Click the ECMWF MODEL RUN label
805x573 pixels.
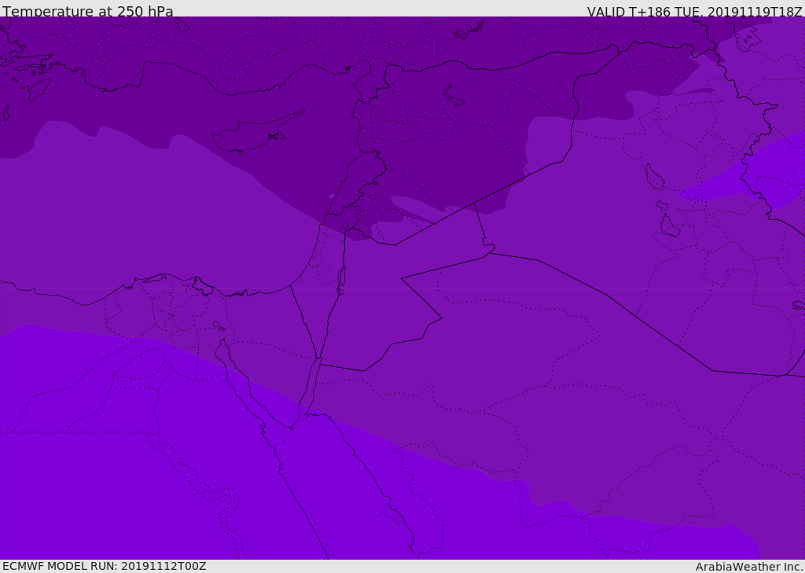[x=104, y=566]
